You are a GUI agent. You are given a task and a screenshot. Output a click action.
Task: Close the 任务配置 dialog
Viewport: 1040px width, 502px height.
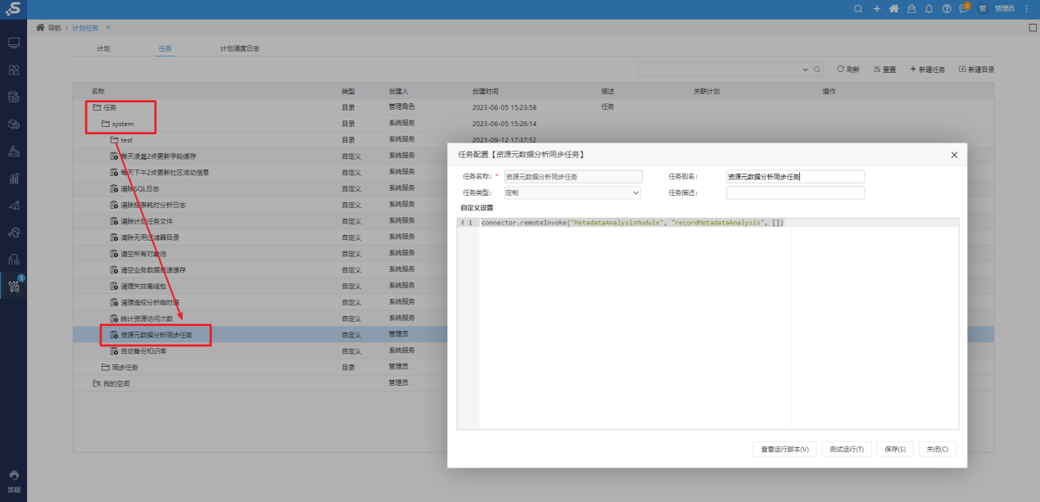(x=953, y=155)
